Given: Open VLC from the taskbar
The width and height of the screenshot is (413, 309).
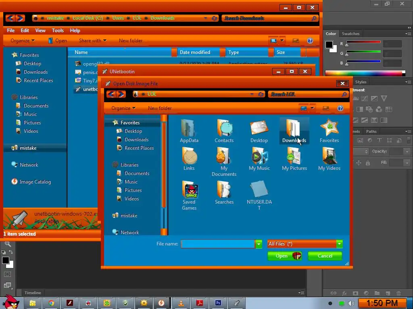Looking at the screenshot, I should [181, 303].
